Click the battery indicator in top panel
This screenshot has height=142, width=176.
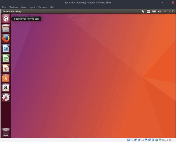(154, 11)
